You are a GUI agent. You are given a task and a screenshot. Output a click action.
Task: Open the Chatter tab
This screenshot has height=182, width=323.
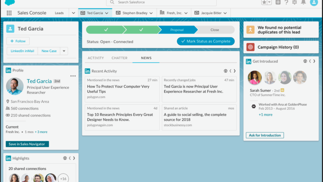(x=120, y=58)
